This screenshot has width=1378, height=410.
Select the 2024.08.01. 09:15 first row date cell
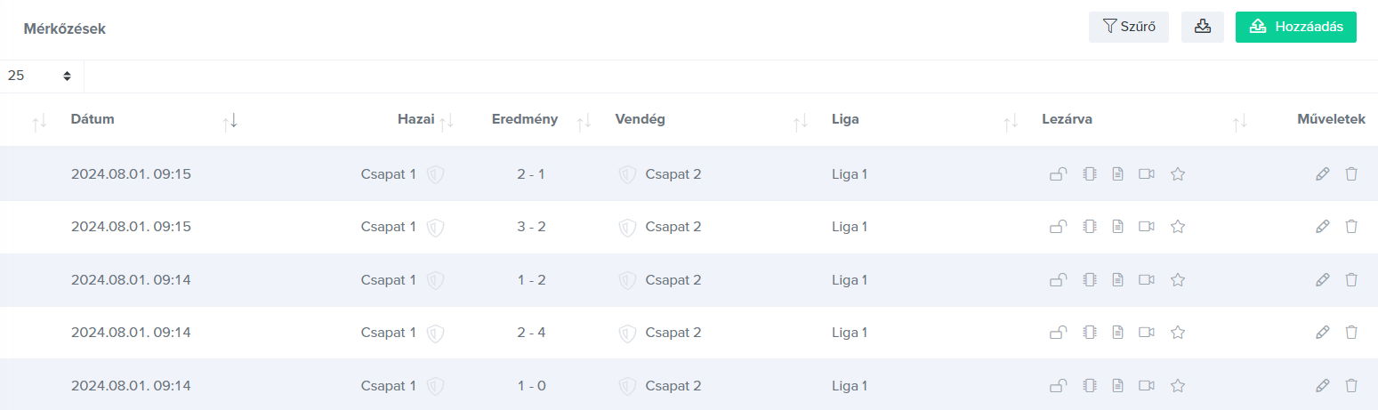click(131, 173)
